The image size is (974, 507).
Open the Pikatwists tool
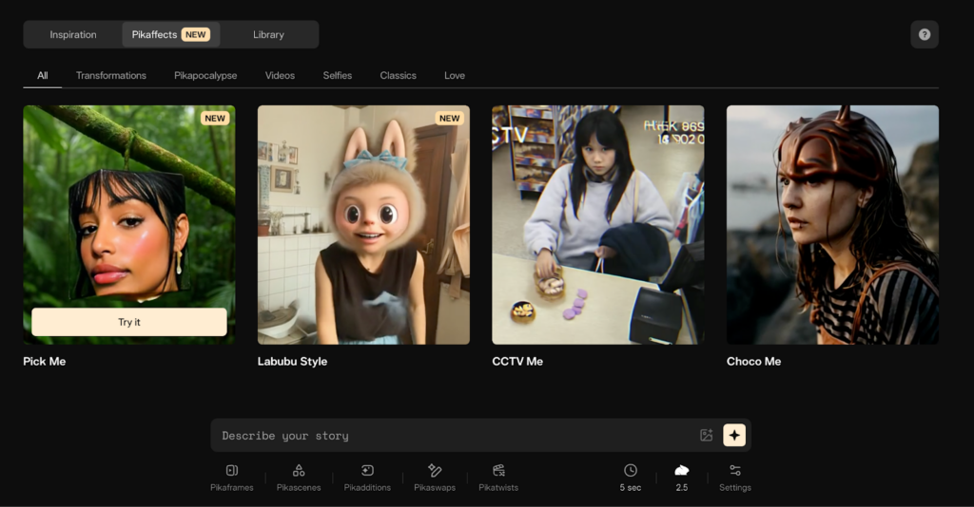pos(498,478)
